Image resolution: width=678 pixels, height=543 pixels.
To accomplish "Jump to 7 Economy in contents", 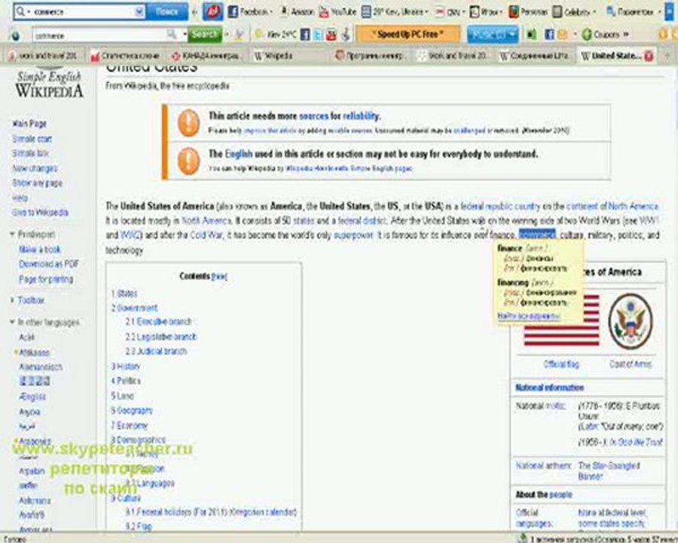I will click(130, 425).
